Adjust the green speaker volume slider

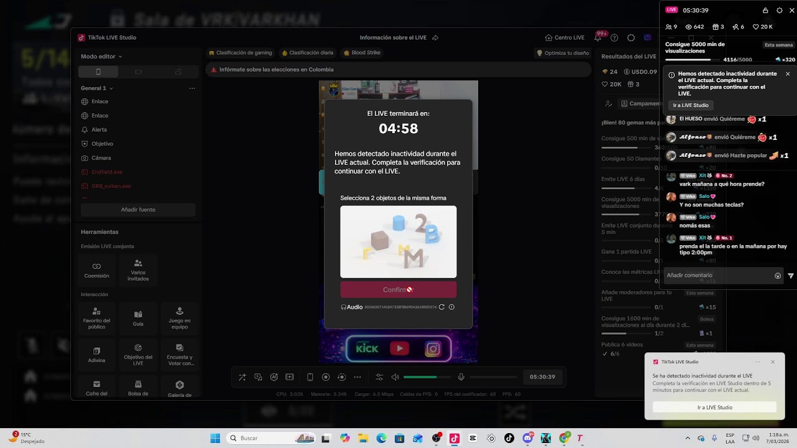point(427,377)
